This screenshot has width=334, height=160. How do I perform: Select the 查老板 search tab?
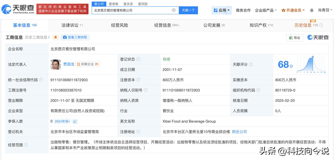pos(114,4)
